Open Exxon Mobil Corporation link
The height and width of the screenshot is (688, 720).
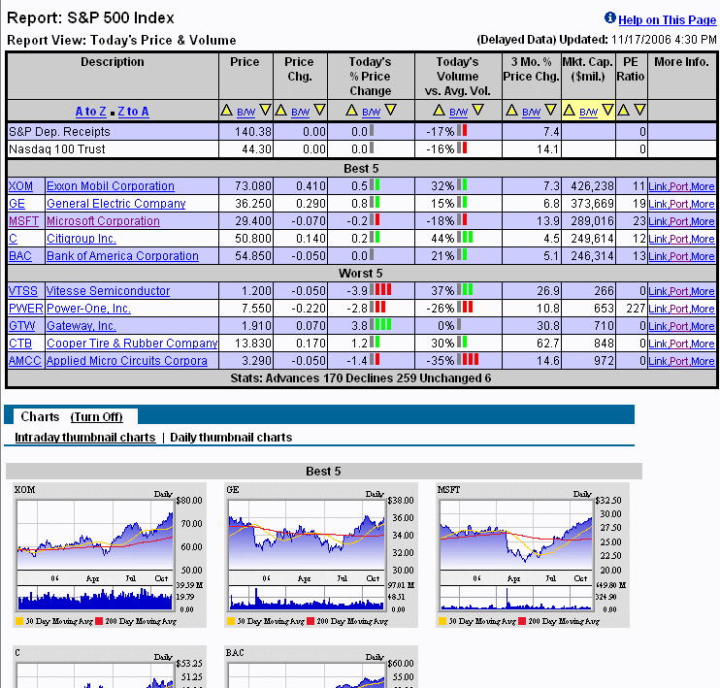click(x=111, y=186)
